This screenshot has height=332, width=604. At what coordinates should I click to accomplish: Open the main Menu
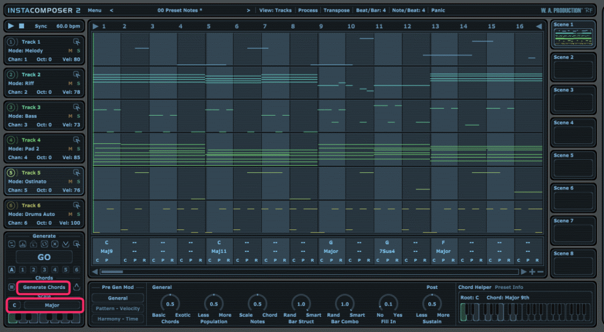[x=94, y=11]
